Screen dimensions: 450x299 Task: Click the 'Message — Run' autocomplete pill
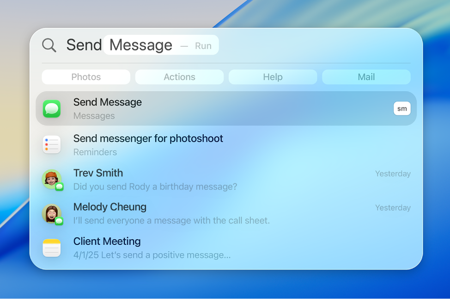tap(161, 45)
